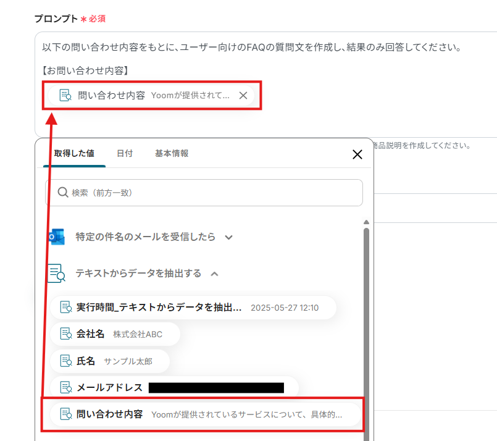Click icon next to 実行時間 item
Image resolution: width=497 pixels, height=441 pixels.
tap(66, 307)
